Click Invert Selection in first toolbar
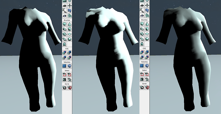The width and height of the screenshot is (221, 114). [x=64, y=79]
